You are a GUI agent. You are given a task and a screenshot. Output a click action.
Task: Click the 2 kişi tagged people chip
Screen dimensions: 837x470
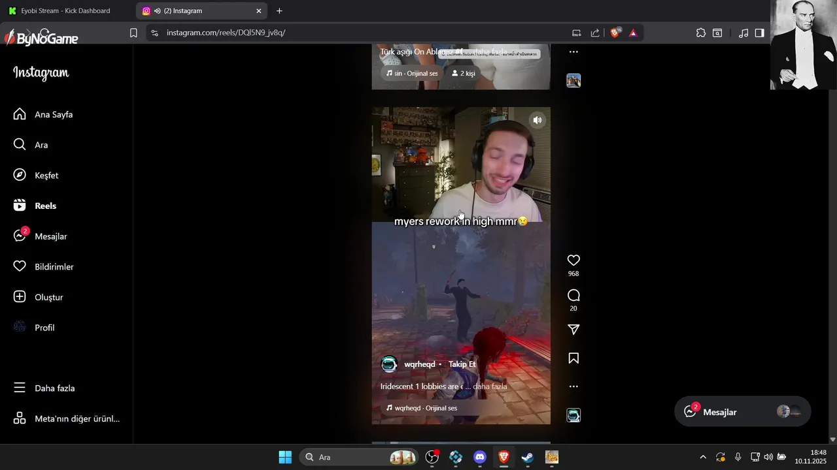point(463,73)
